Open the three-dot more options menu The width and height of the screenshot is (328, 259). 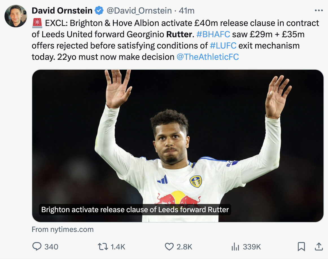click(318, 11)
